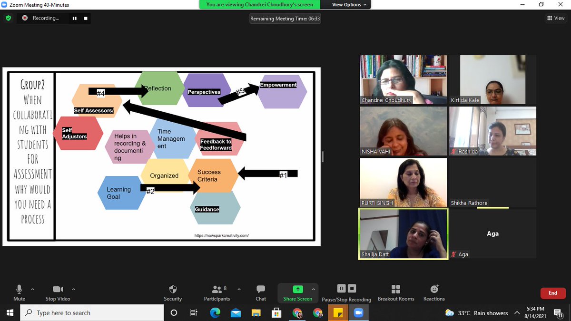This screenshot has width=571, height=321.
Task: Open the Reactions menu
Action: (434, 292)
